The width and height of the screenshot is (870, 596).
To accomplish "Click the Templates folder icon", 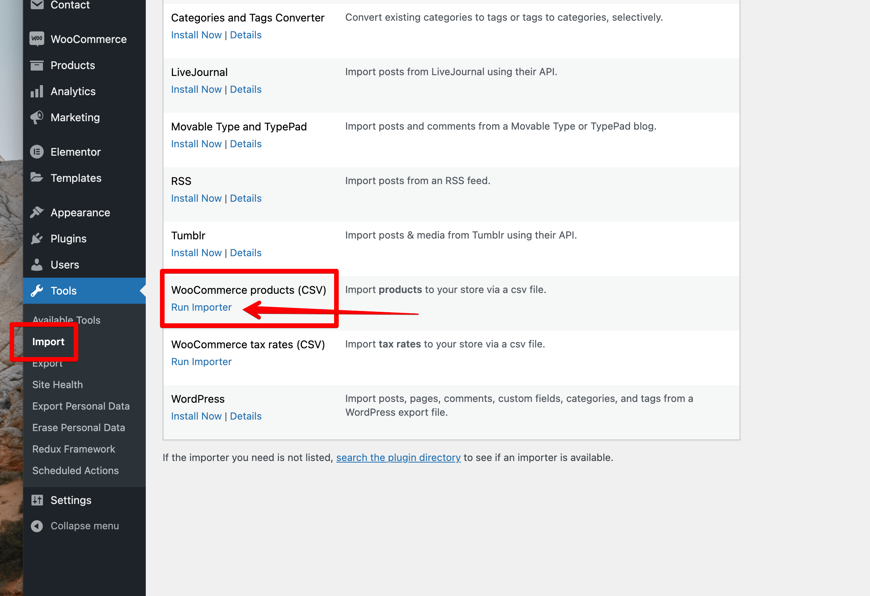I will pyautogui.click(x=37, y=178).
